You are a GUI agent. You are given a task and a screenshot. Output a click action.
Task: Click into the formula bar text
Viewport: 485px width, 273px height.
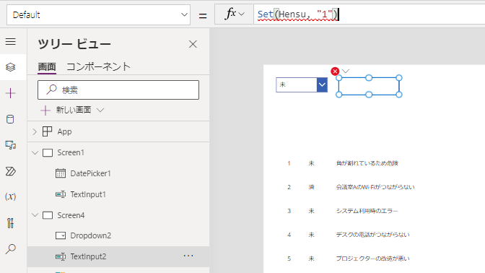(298, 14)
